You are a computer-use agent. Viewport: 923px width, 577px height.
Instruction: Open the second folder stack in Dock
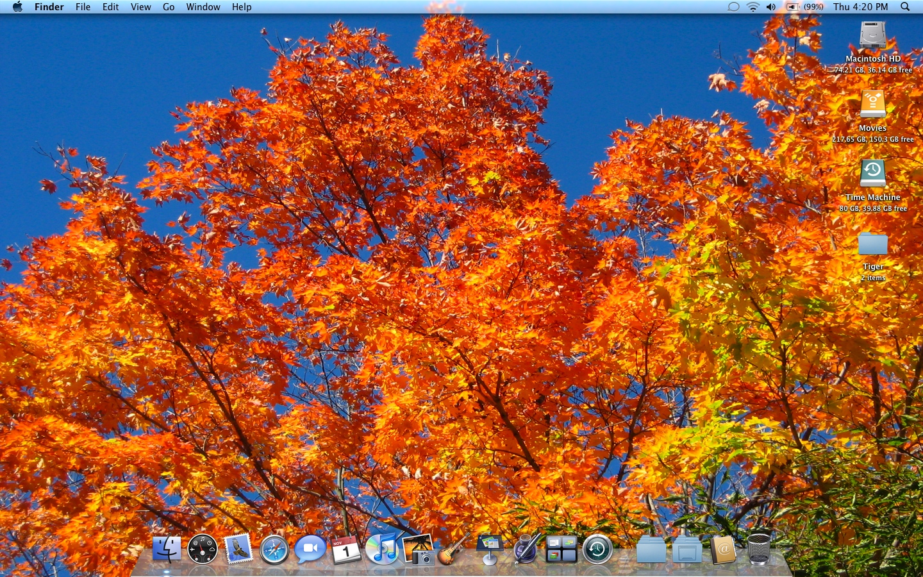click(x=687, y=550)
